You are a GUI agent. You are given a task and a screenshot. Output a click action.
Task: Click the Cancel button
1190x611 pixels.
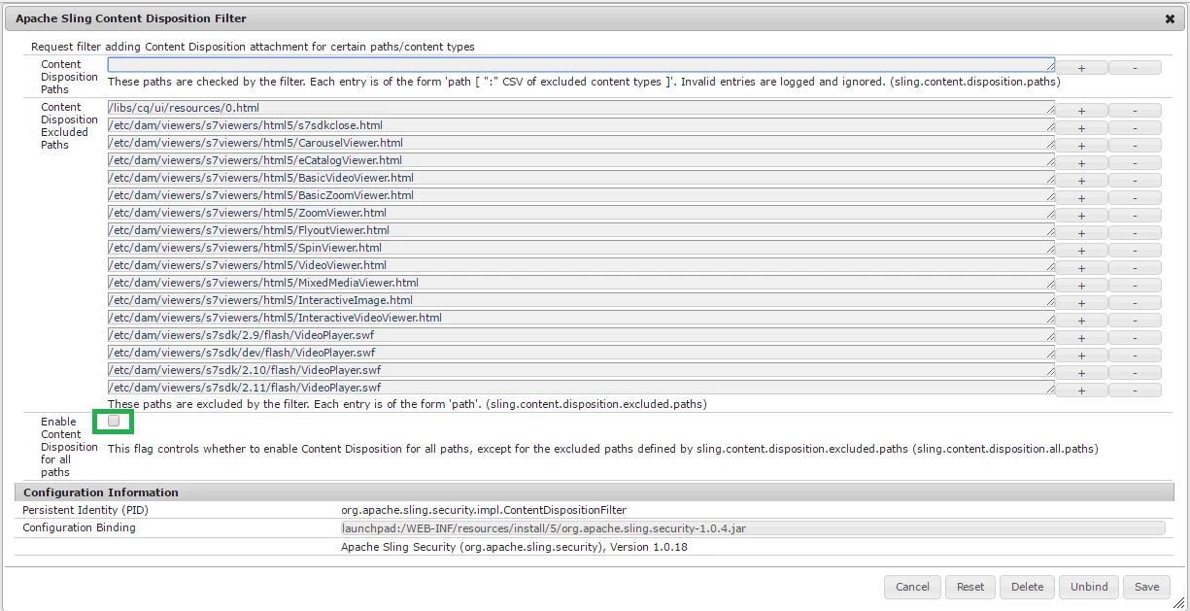912,587
